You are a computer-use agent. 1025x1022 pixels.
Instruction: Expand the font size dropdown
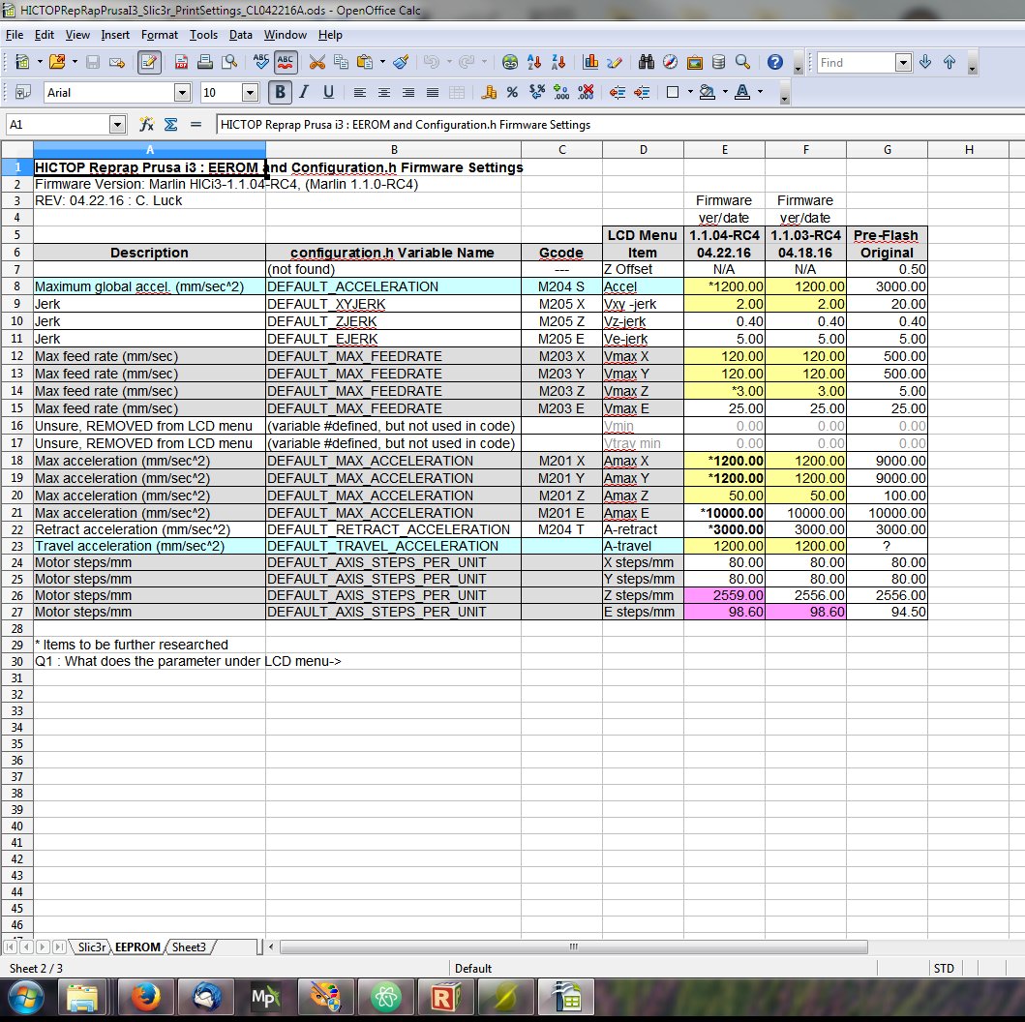tap(250, 92)
